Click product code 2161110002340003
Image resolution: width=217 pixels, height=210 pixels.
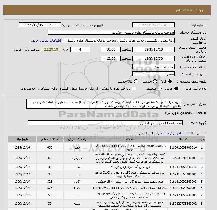click(183, 182)
